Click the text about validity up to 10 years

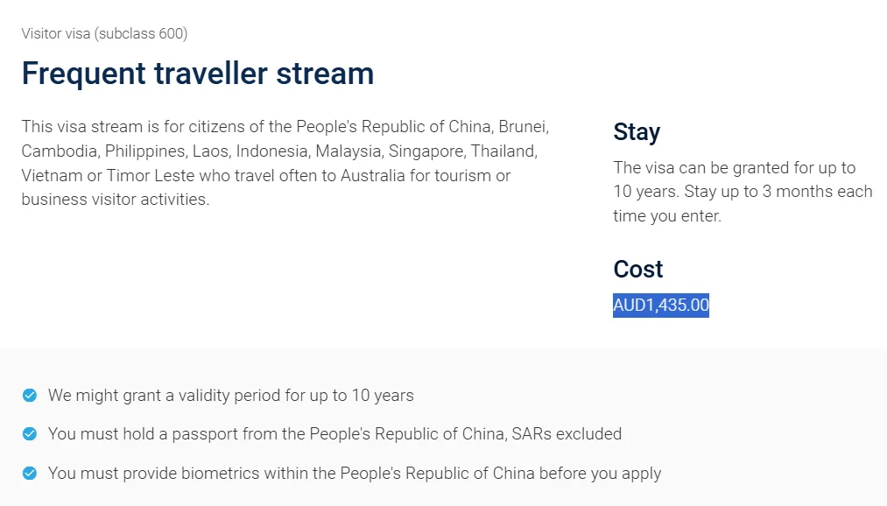pyautogui.click(x=231, y=395)
